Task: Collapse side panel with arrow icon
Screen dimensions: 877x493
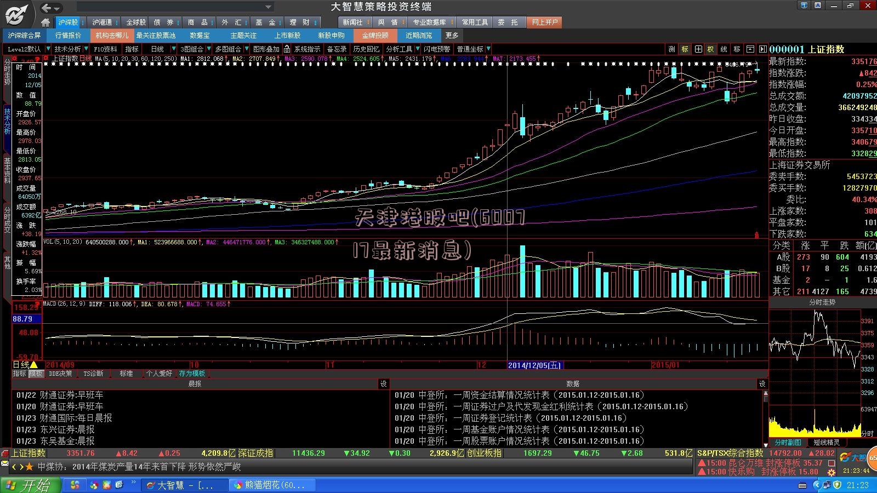Action: [x=762, y=49]
